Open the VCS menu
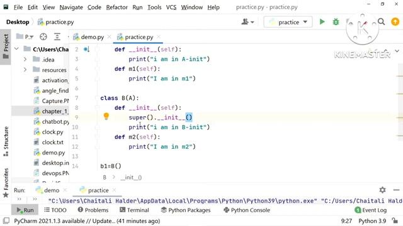Screen dimensions: 403x226 pyautogui.click(x=171, y=7)
